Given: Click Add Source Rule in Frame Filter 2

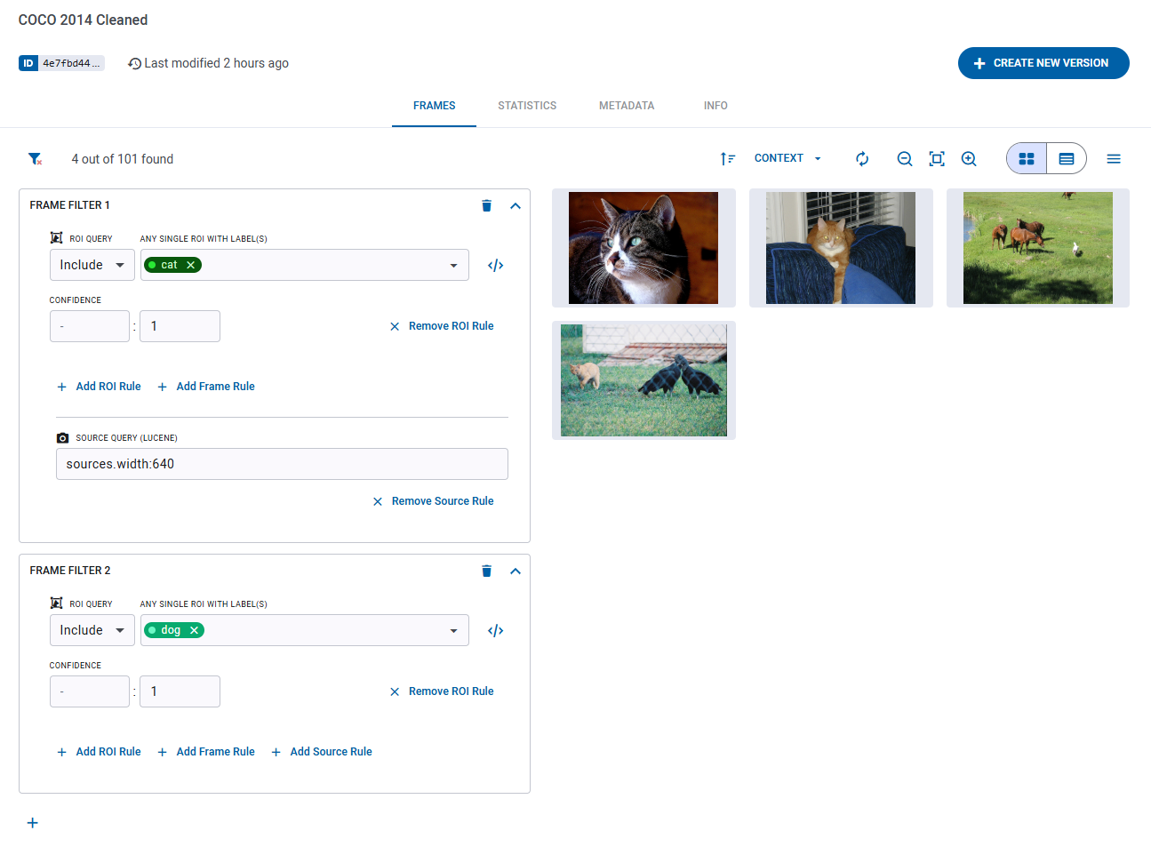Looking at the screenshot, I should click(331, 752).
